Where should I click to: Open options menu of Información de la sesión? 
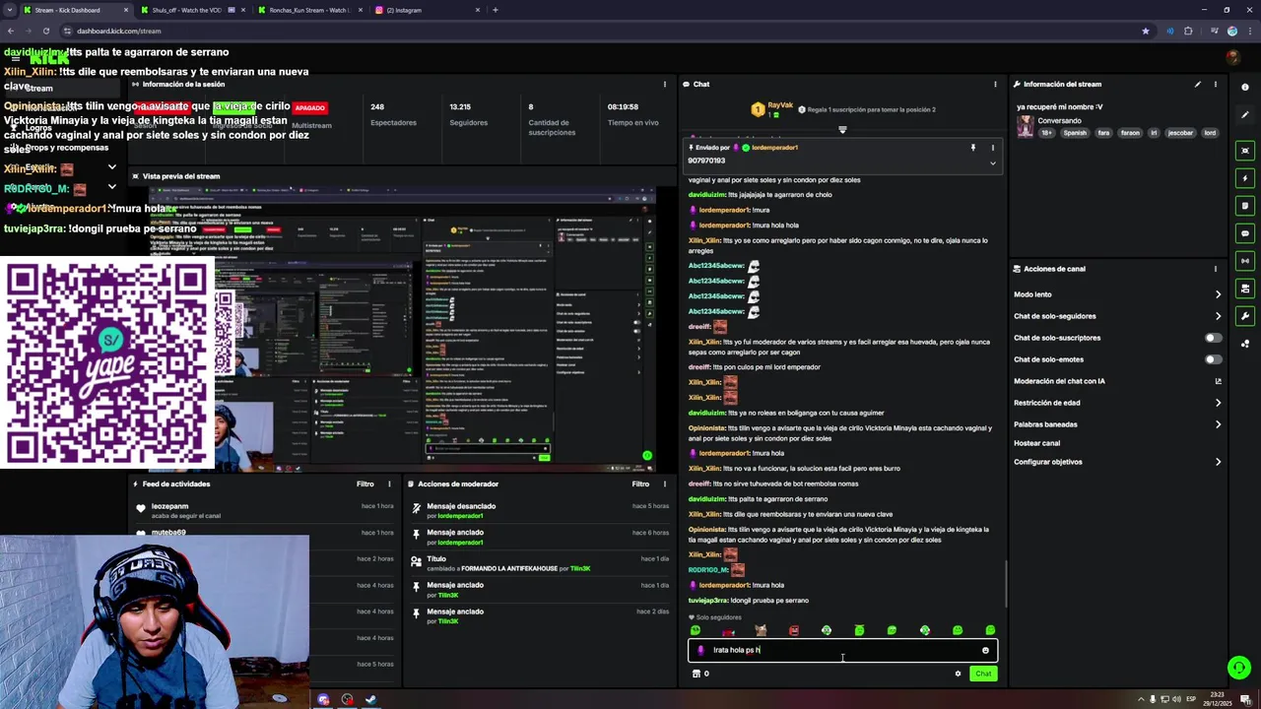665,84
